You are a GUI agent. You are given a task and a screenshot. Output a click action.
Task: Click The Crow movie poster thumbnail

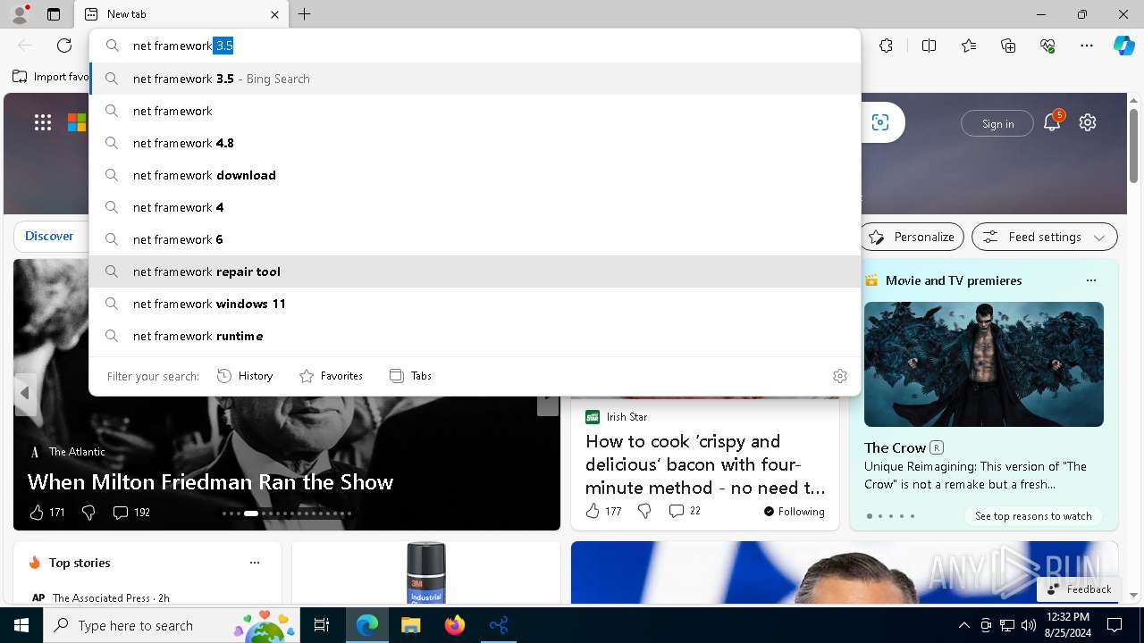click(x=983, y=364)
